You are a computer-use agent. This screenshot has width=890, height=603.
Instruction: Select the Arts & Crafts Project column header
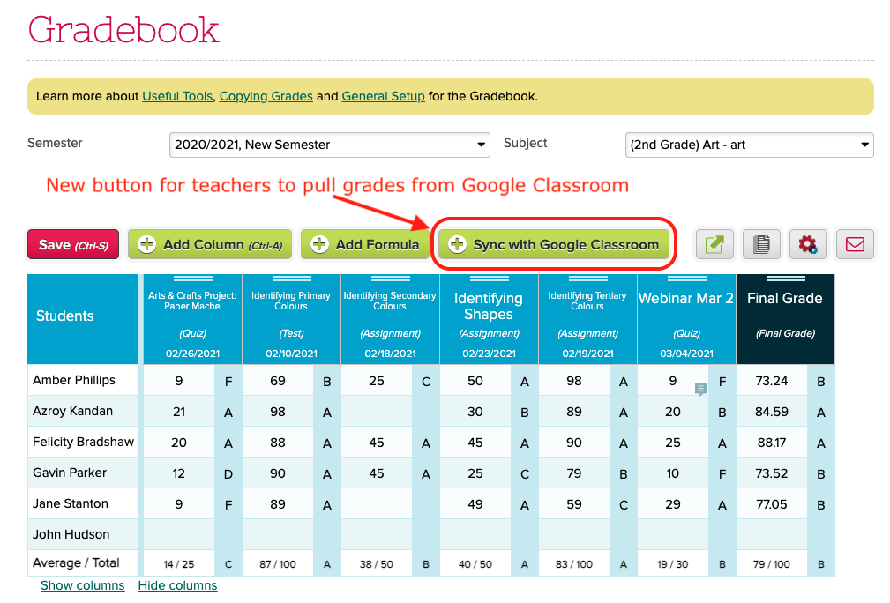pos(192,319)
